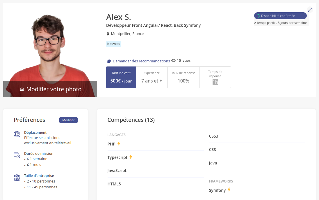The width and height of the screenshot is (319, 200).
Task: Click the lightning bolt next to PHP
Action: [x=118, y=143]
